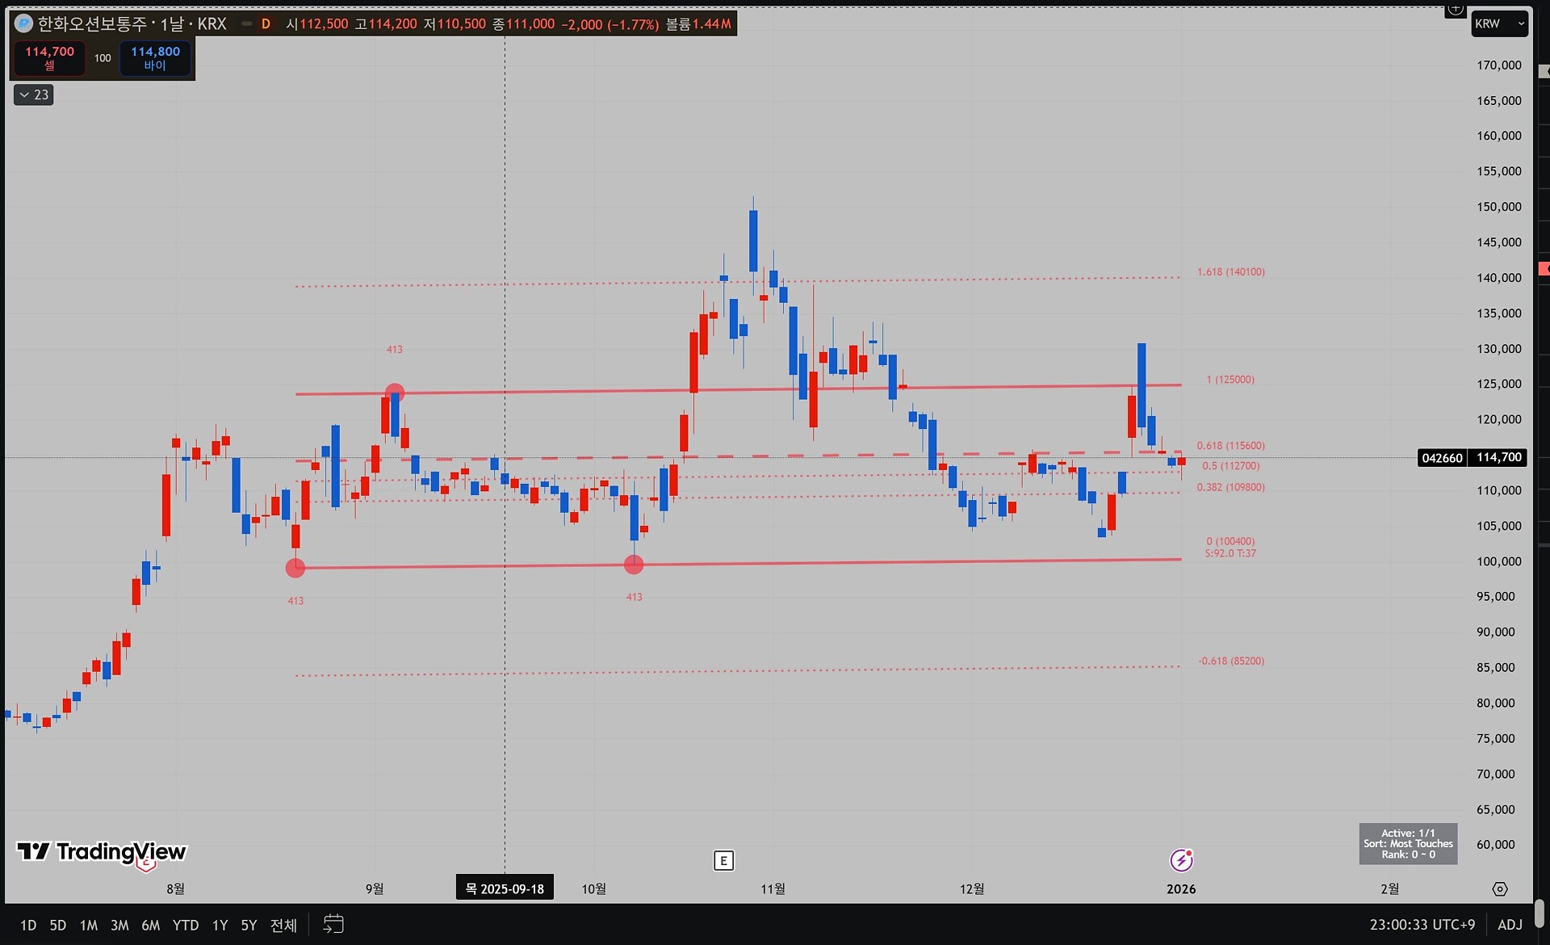Click the purple lightning event icon
Screen dimensions: 1550x945
click(x=1181, y=860)
